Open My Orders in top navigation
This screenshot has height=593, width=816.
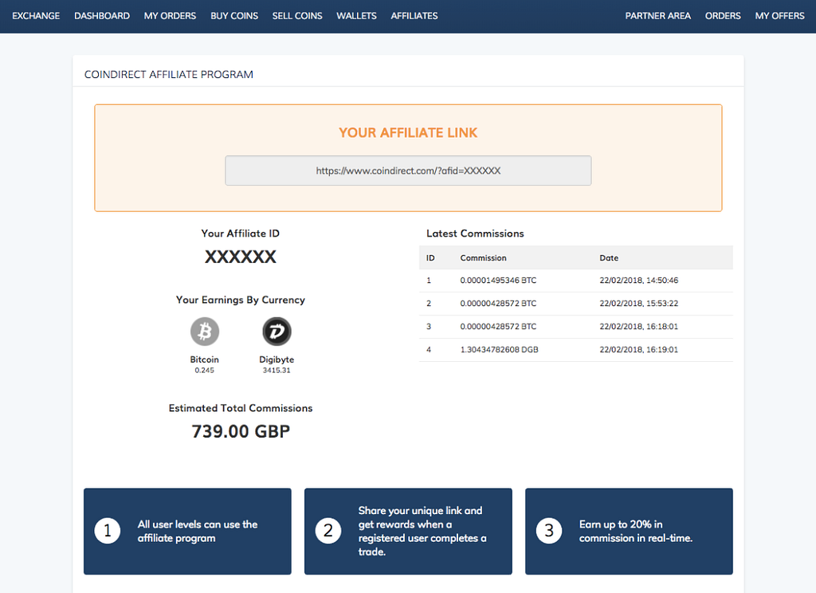click(171, 16)
